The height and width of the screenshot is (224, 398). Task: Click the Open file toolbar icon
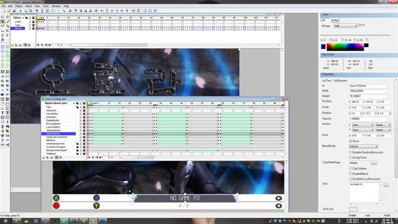[x=9, y=10]
